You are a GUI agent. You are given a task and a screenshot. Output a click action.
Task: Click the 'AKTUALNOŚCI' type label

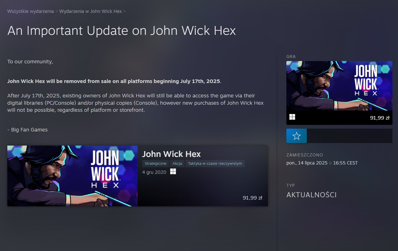click(x=311, y=195)
